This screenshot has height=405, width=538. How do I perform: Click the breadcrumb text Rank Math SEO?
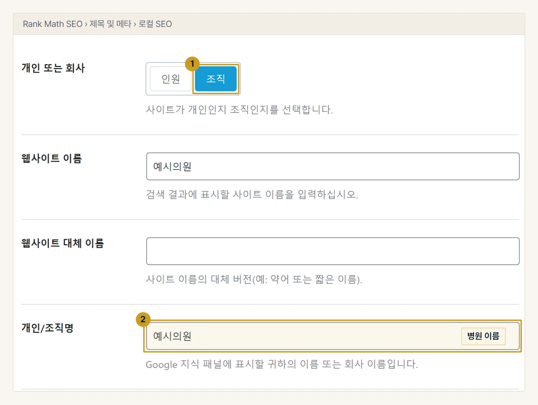click(52, 24)
